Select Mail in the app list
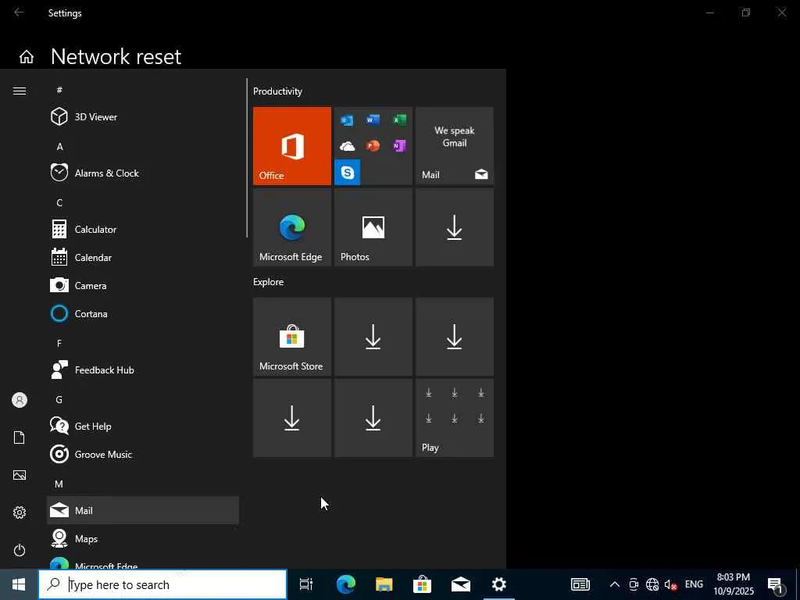 (x=143, y=510)
